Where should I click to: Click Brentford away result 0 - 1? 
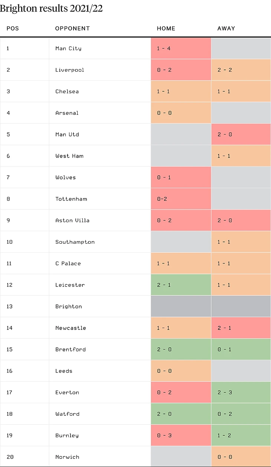pos(225,350)
